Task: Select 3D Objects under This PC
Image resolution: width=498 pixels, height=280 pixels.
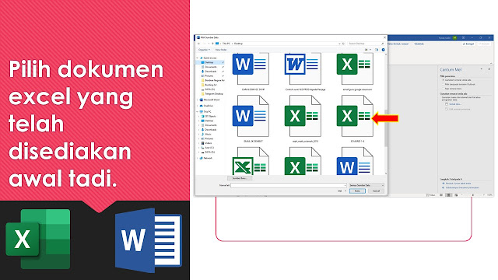Action: tap(209, 116)
